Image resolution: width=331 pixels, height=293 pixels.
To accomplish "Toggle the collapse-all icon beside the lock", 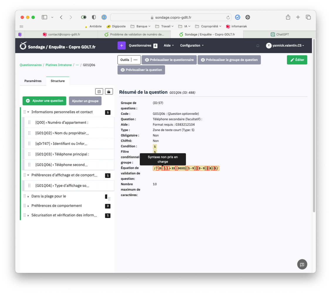I will click(99, 92).
